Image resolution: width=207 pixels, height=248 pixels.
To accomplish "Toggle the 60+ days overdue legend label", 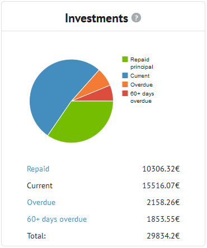I will pos(142,97).
